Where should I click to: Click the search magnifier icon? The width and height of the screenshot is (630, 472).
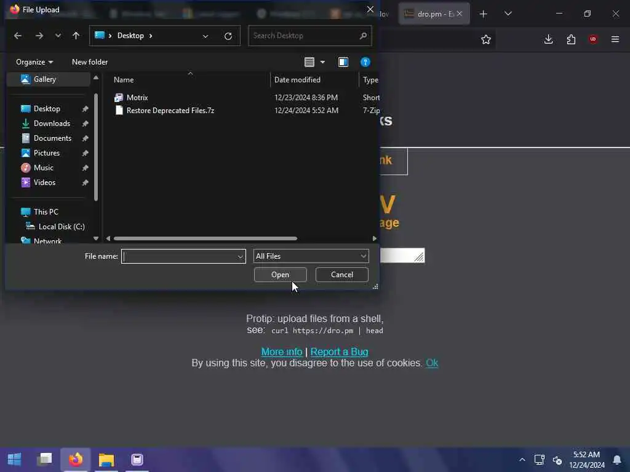pyautogui.click(x=363, y=36)
